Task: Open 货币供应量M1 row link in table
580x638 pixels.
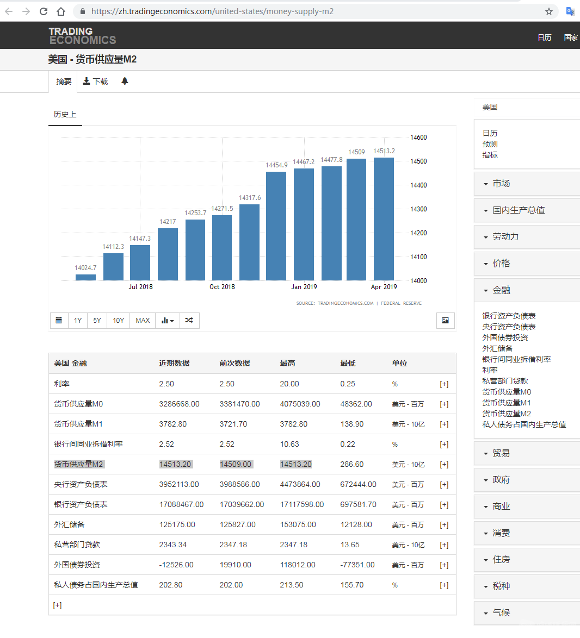Action: tap(78, 424)
